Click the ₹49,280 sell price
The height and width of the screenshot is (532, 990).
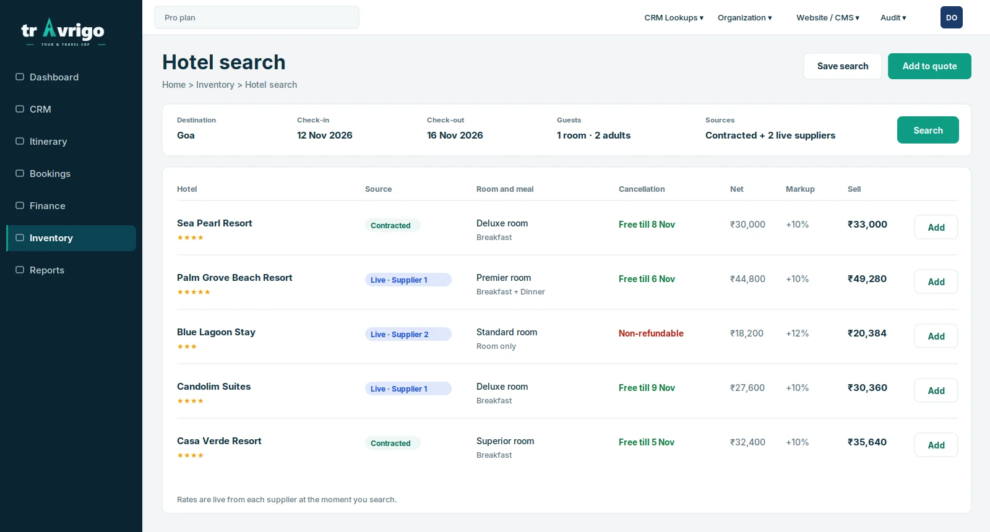867,279
